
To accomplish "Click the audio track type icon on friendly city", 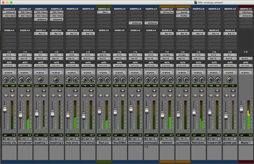I will (x=14, y=139).
